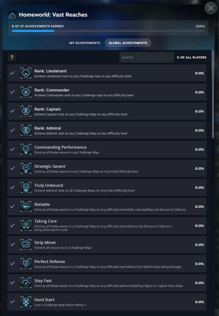Click the Hard Start achievement icon
The width and height of the screenshot is (219, 316).
pyautogui.click(x=26, y=302)
